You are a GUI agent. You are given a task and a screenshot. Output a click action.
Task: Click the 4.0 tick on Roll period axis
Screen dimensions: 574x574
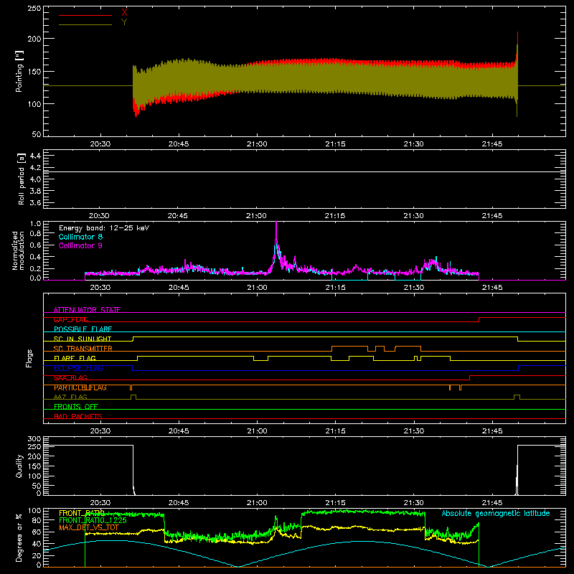(35, 179)
